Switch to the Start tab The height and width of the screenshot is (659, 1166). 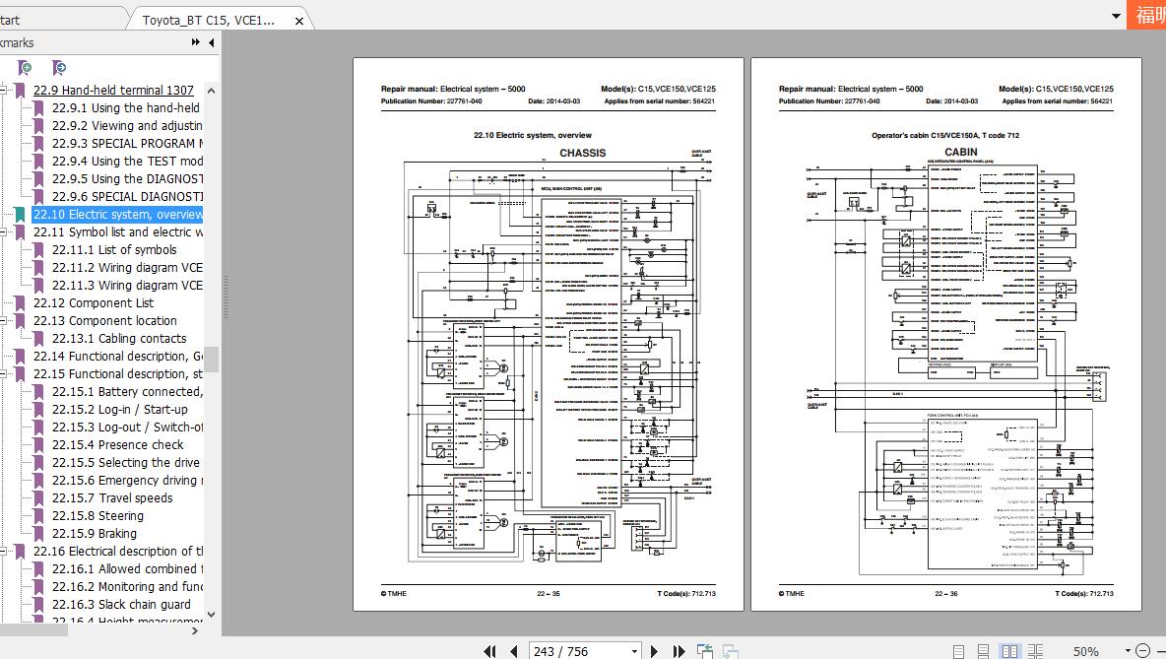tap(59, 17)
